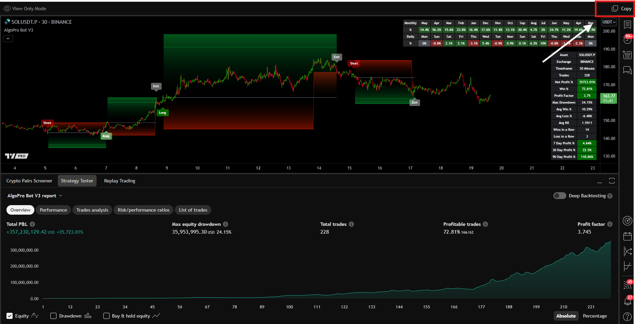Open the Watchlist panel icon
The width and height of the screenshot is (635, 324).
pos(628,24)
